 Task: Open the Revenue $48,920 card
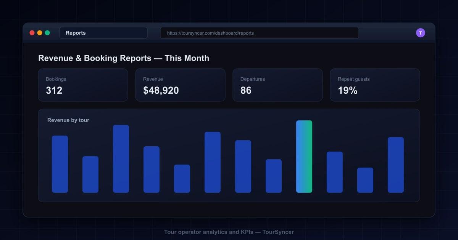180,85
